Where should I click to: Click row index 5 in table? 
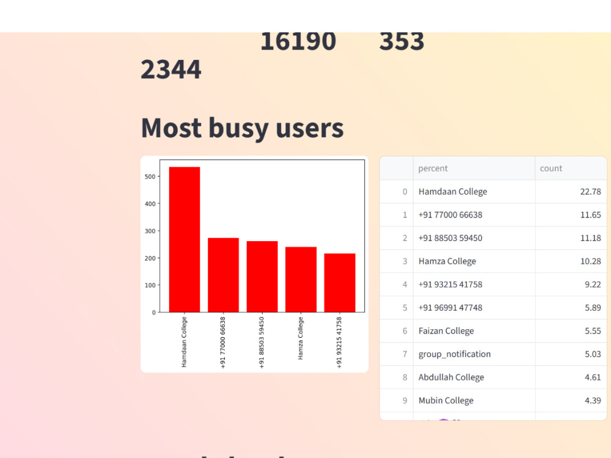pos(397,308)
